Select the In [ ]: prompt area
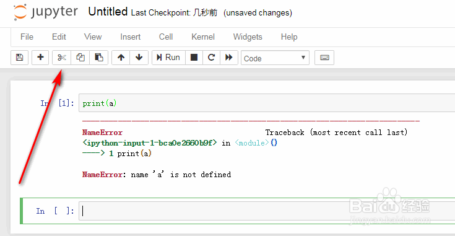Image resolution: width=455 pixels, height=236 pixels. [55, 211]
